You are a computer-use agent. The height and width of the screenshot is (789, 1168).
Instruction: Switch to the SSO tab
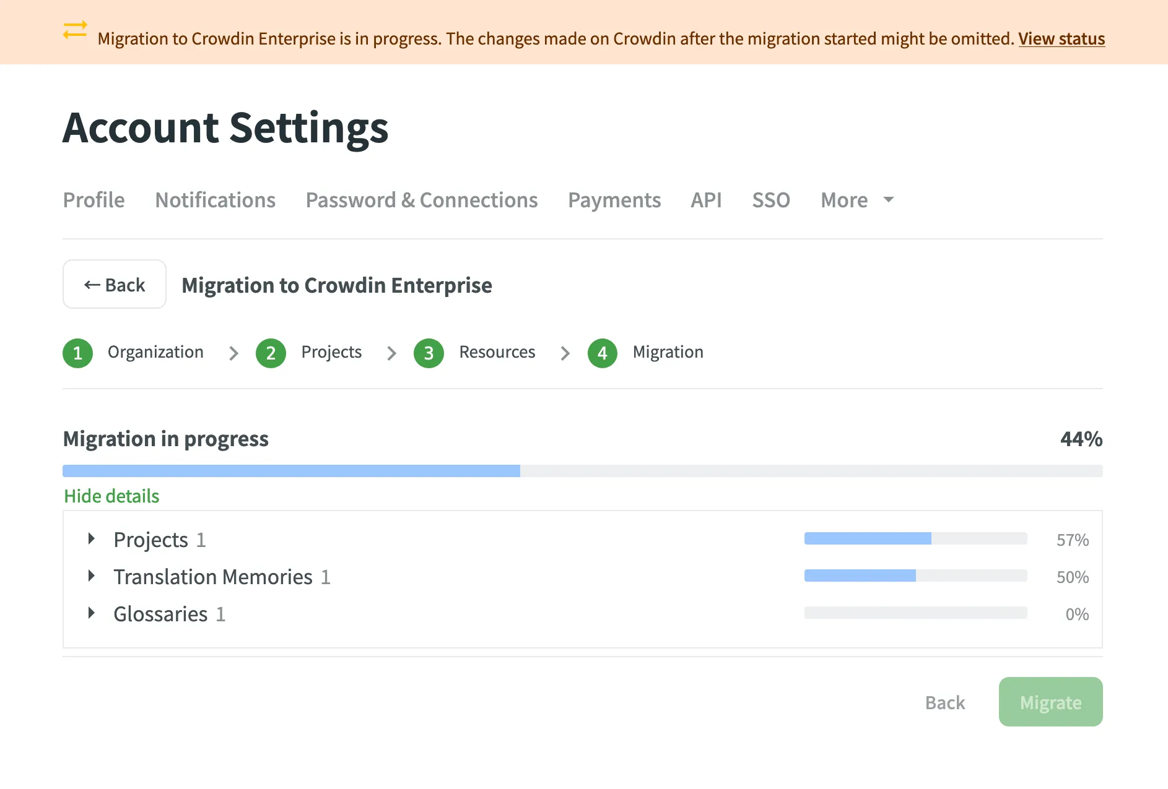pos(771,200)
